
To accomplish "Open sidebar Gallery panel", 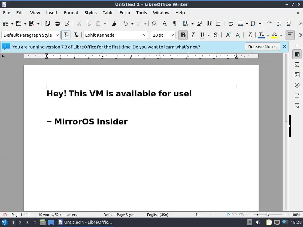I will [297, 75].
